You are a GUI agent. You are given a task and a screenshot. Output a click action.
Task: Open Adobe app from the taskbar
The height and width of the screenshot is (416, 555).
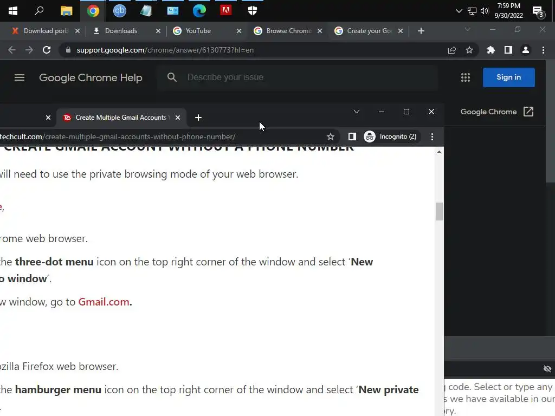coord(226,11)
